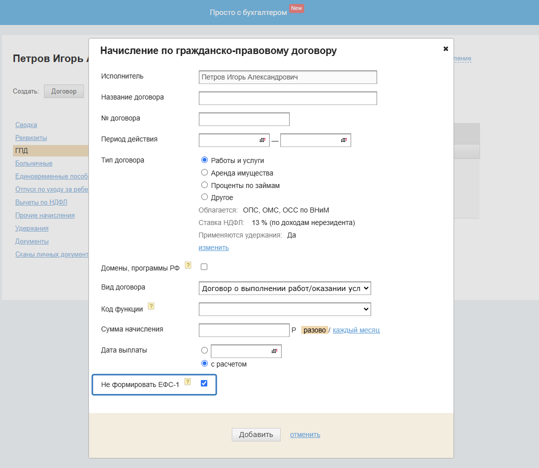Click help icon beside Код функции
This screenshot has height=468, width=539.
point(151,306)
